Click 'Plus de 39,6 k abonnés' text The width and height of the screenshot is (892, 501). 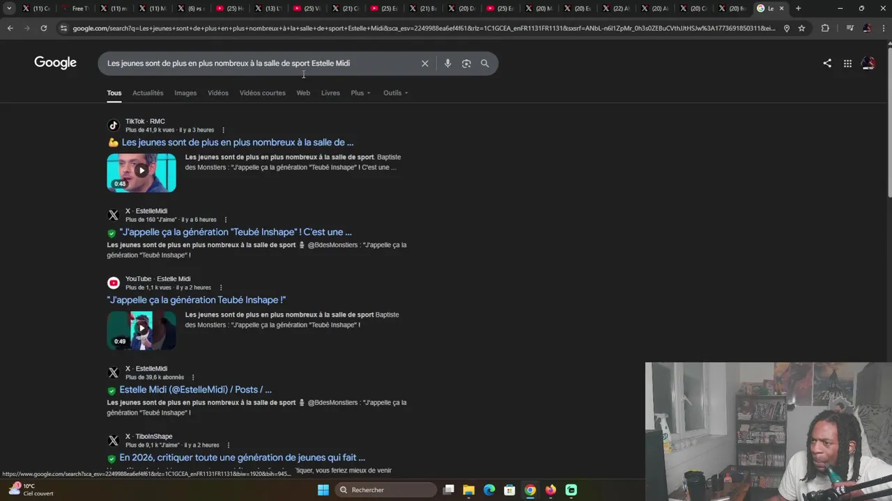155,378
